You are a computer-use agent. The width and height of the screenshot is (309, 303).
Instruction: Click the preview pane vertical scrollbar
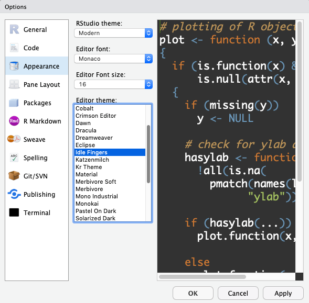[300, 102]
